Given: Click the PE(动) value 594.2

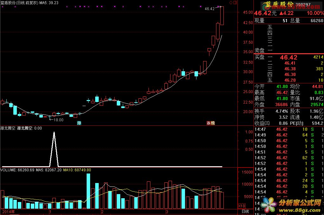Looking at the screenshot, I should 318,123.
